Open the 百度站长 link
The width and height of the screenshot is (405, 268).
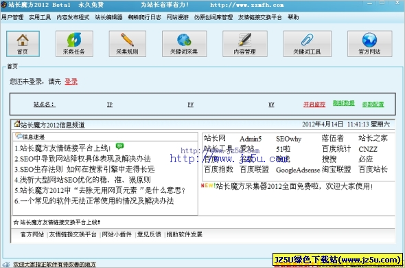(x=373, y=170)
